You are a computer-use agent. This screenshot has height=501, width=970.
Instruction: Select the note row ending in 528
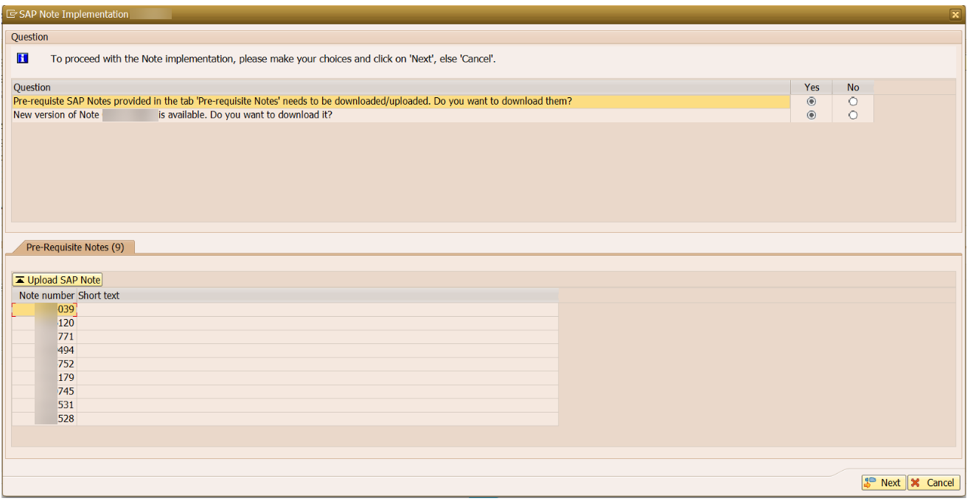tap(285, 418)
